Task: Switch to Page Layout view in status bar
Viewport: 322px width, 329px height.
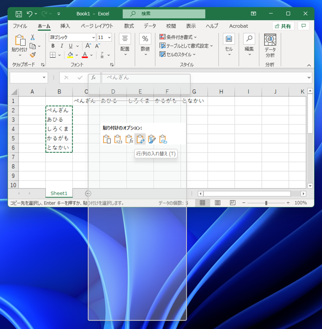Action: (217, 203)
